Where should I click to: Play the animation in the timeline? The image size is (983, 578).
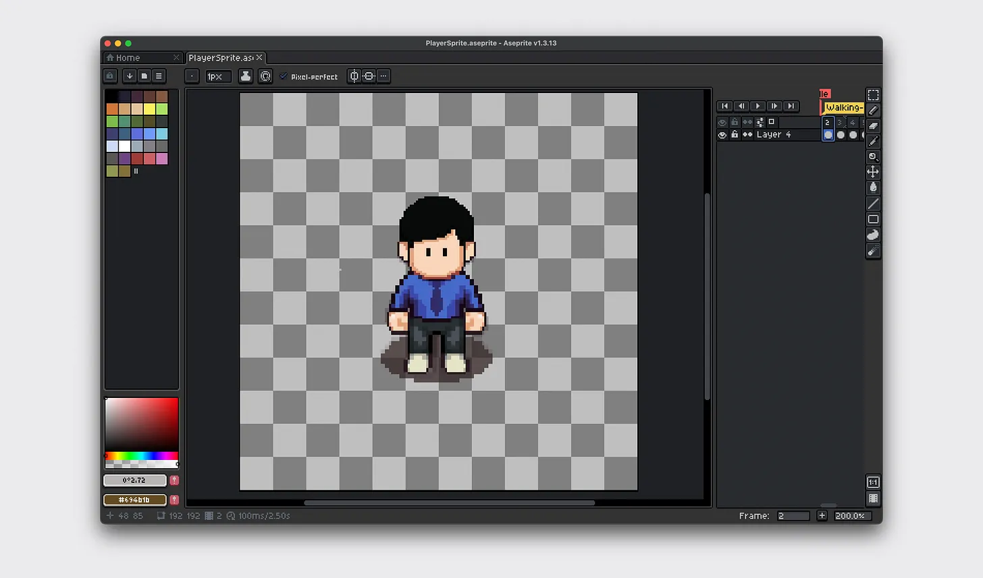click(x=757, y=106)
